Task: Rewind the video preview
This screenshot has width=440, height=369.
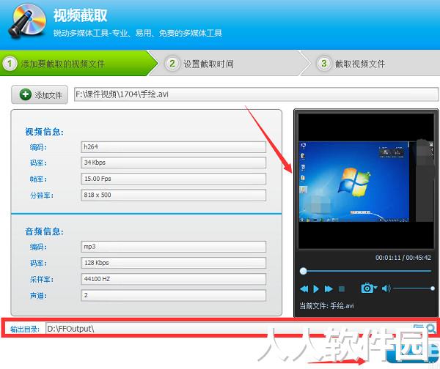Action: (x=304, y=289)
